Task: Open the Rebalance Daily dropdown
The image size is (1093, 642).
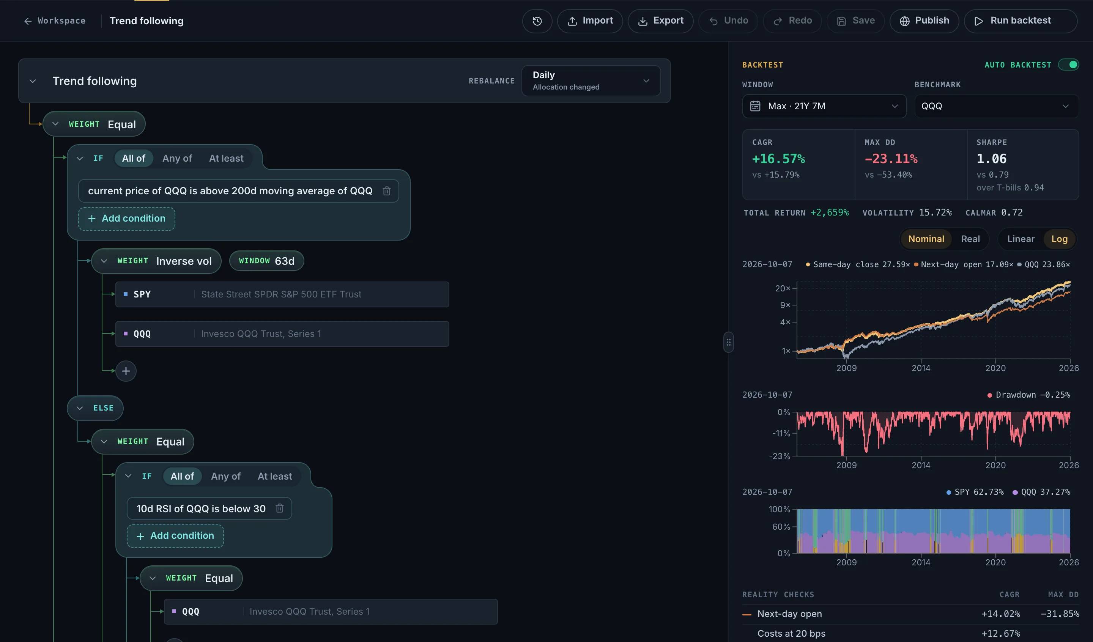Action: (x=591, y=81)
